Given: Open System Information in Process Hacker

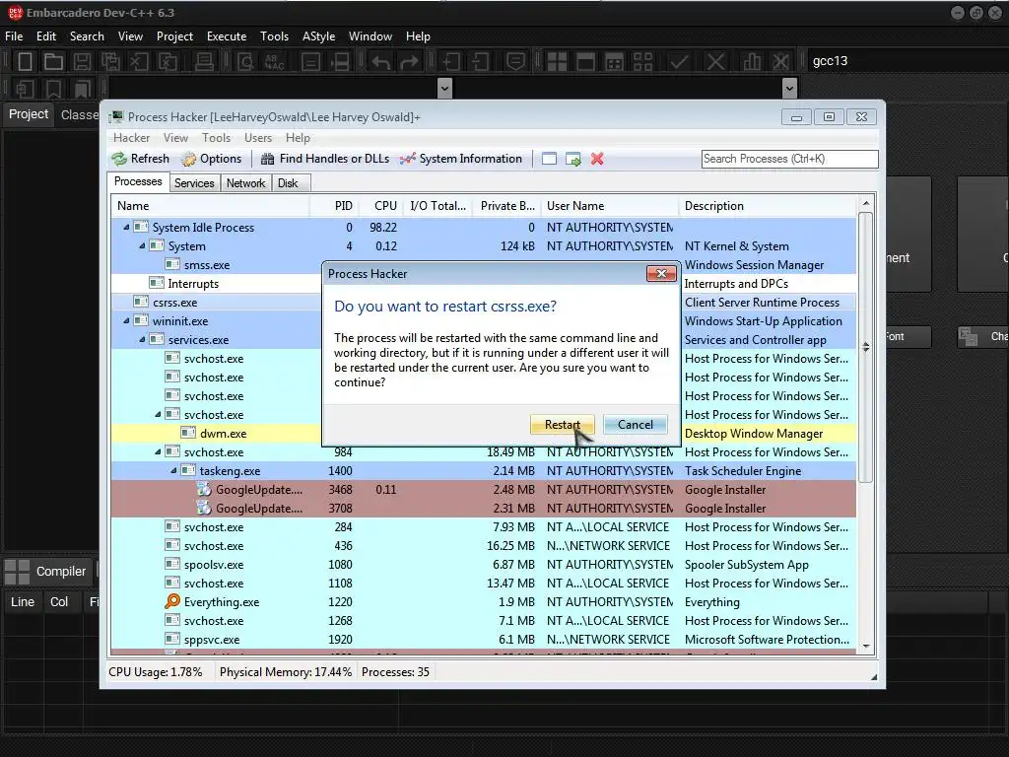Looking at the screenshot, I should (461, 159).
